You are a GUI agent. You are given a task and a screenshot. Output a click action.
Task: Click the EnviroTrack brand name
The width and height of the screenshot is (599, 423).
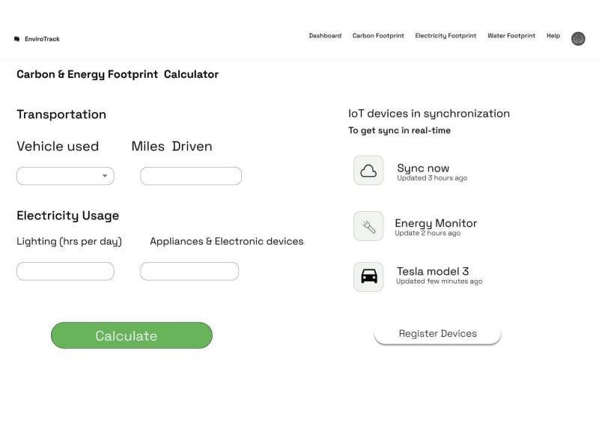(x=42, y=39)
